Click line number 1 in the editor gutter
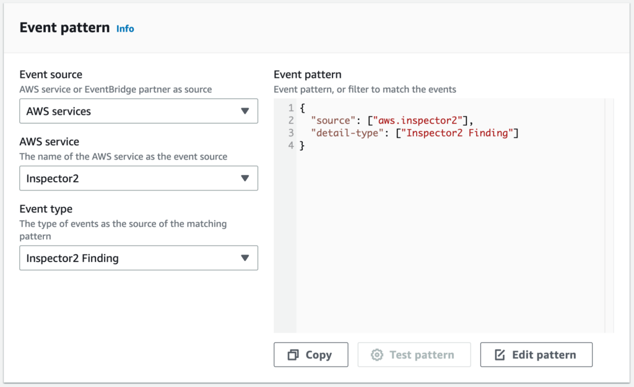 click(x=291, y=108)
